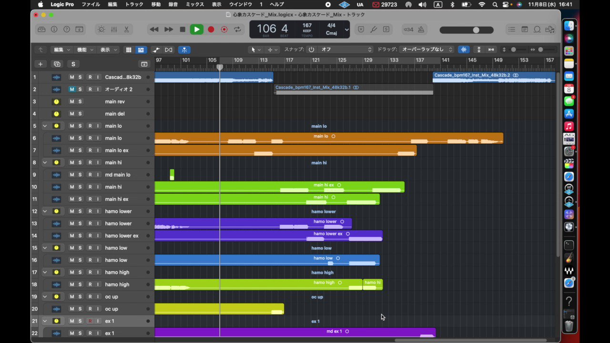The width and height of the screenshot is (610, 343).
Task: Open the 機能 dropdown
Action: tap(85, 50)
